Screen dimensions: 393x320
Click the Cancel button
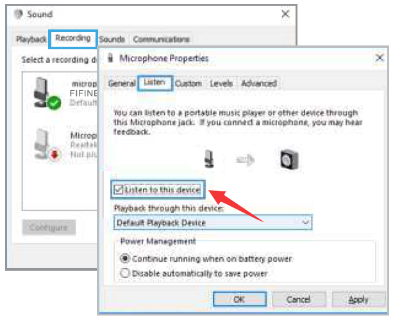299,299
